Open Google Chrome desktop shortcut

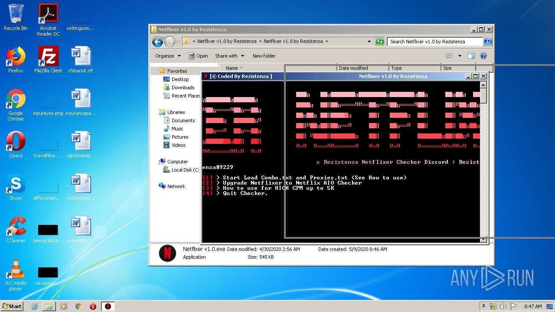[x=16, y=105]
